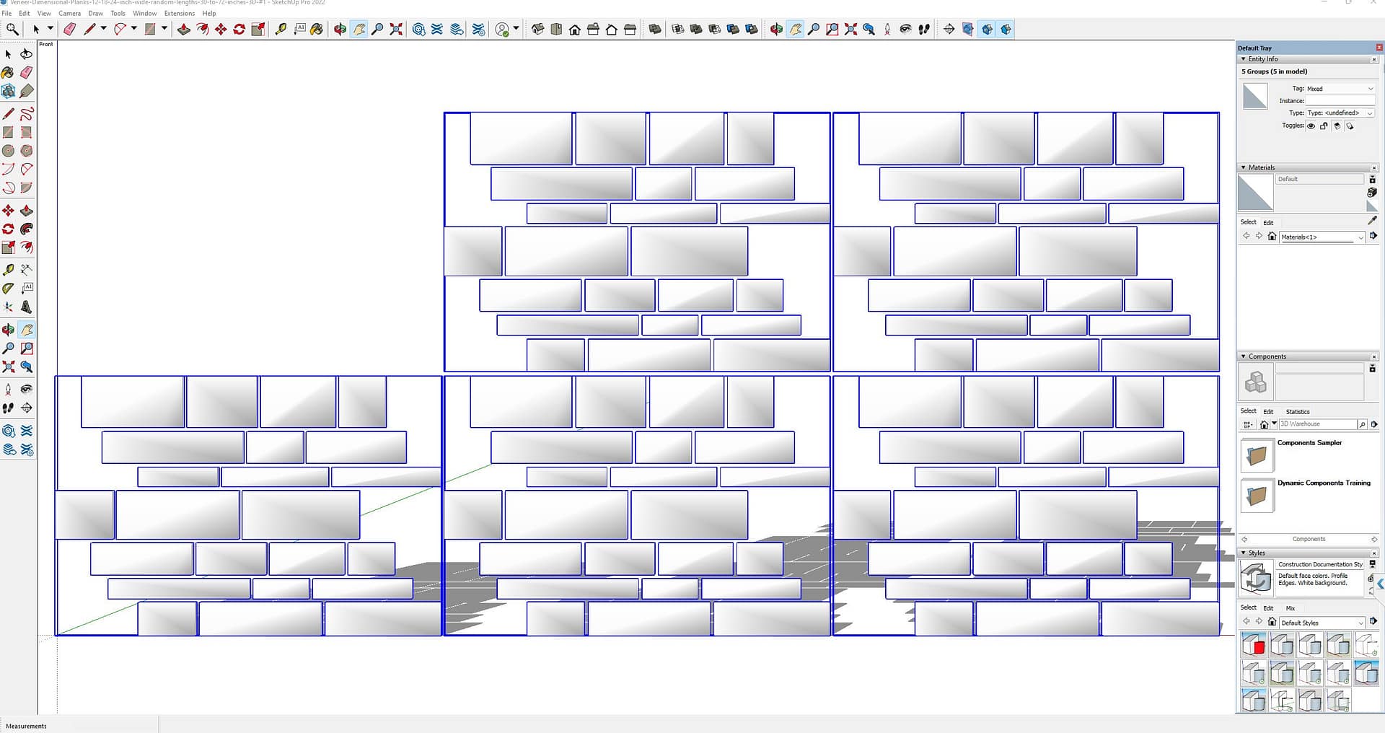
Task: Open the Camera menu
Action: [69, 13]
